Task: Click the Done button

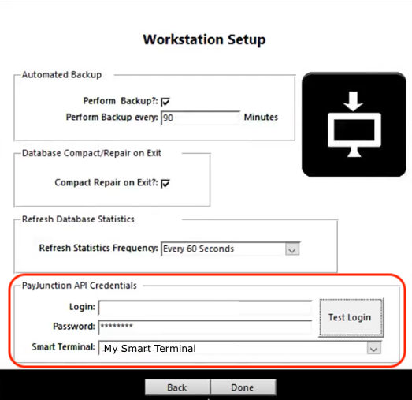Action: [243, 387]
